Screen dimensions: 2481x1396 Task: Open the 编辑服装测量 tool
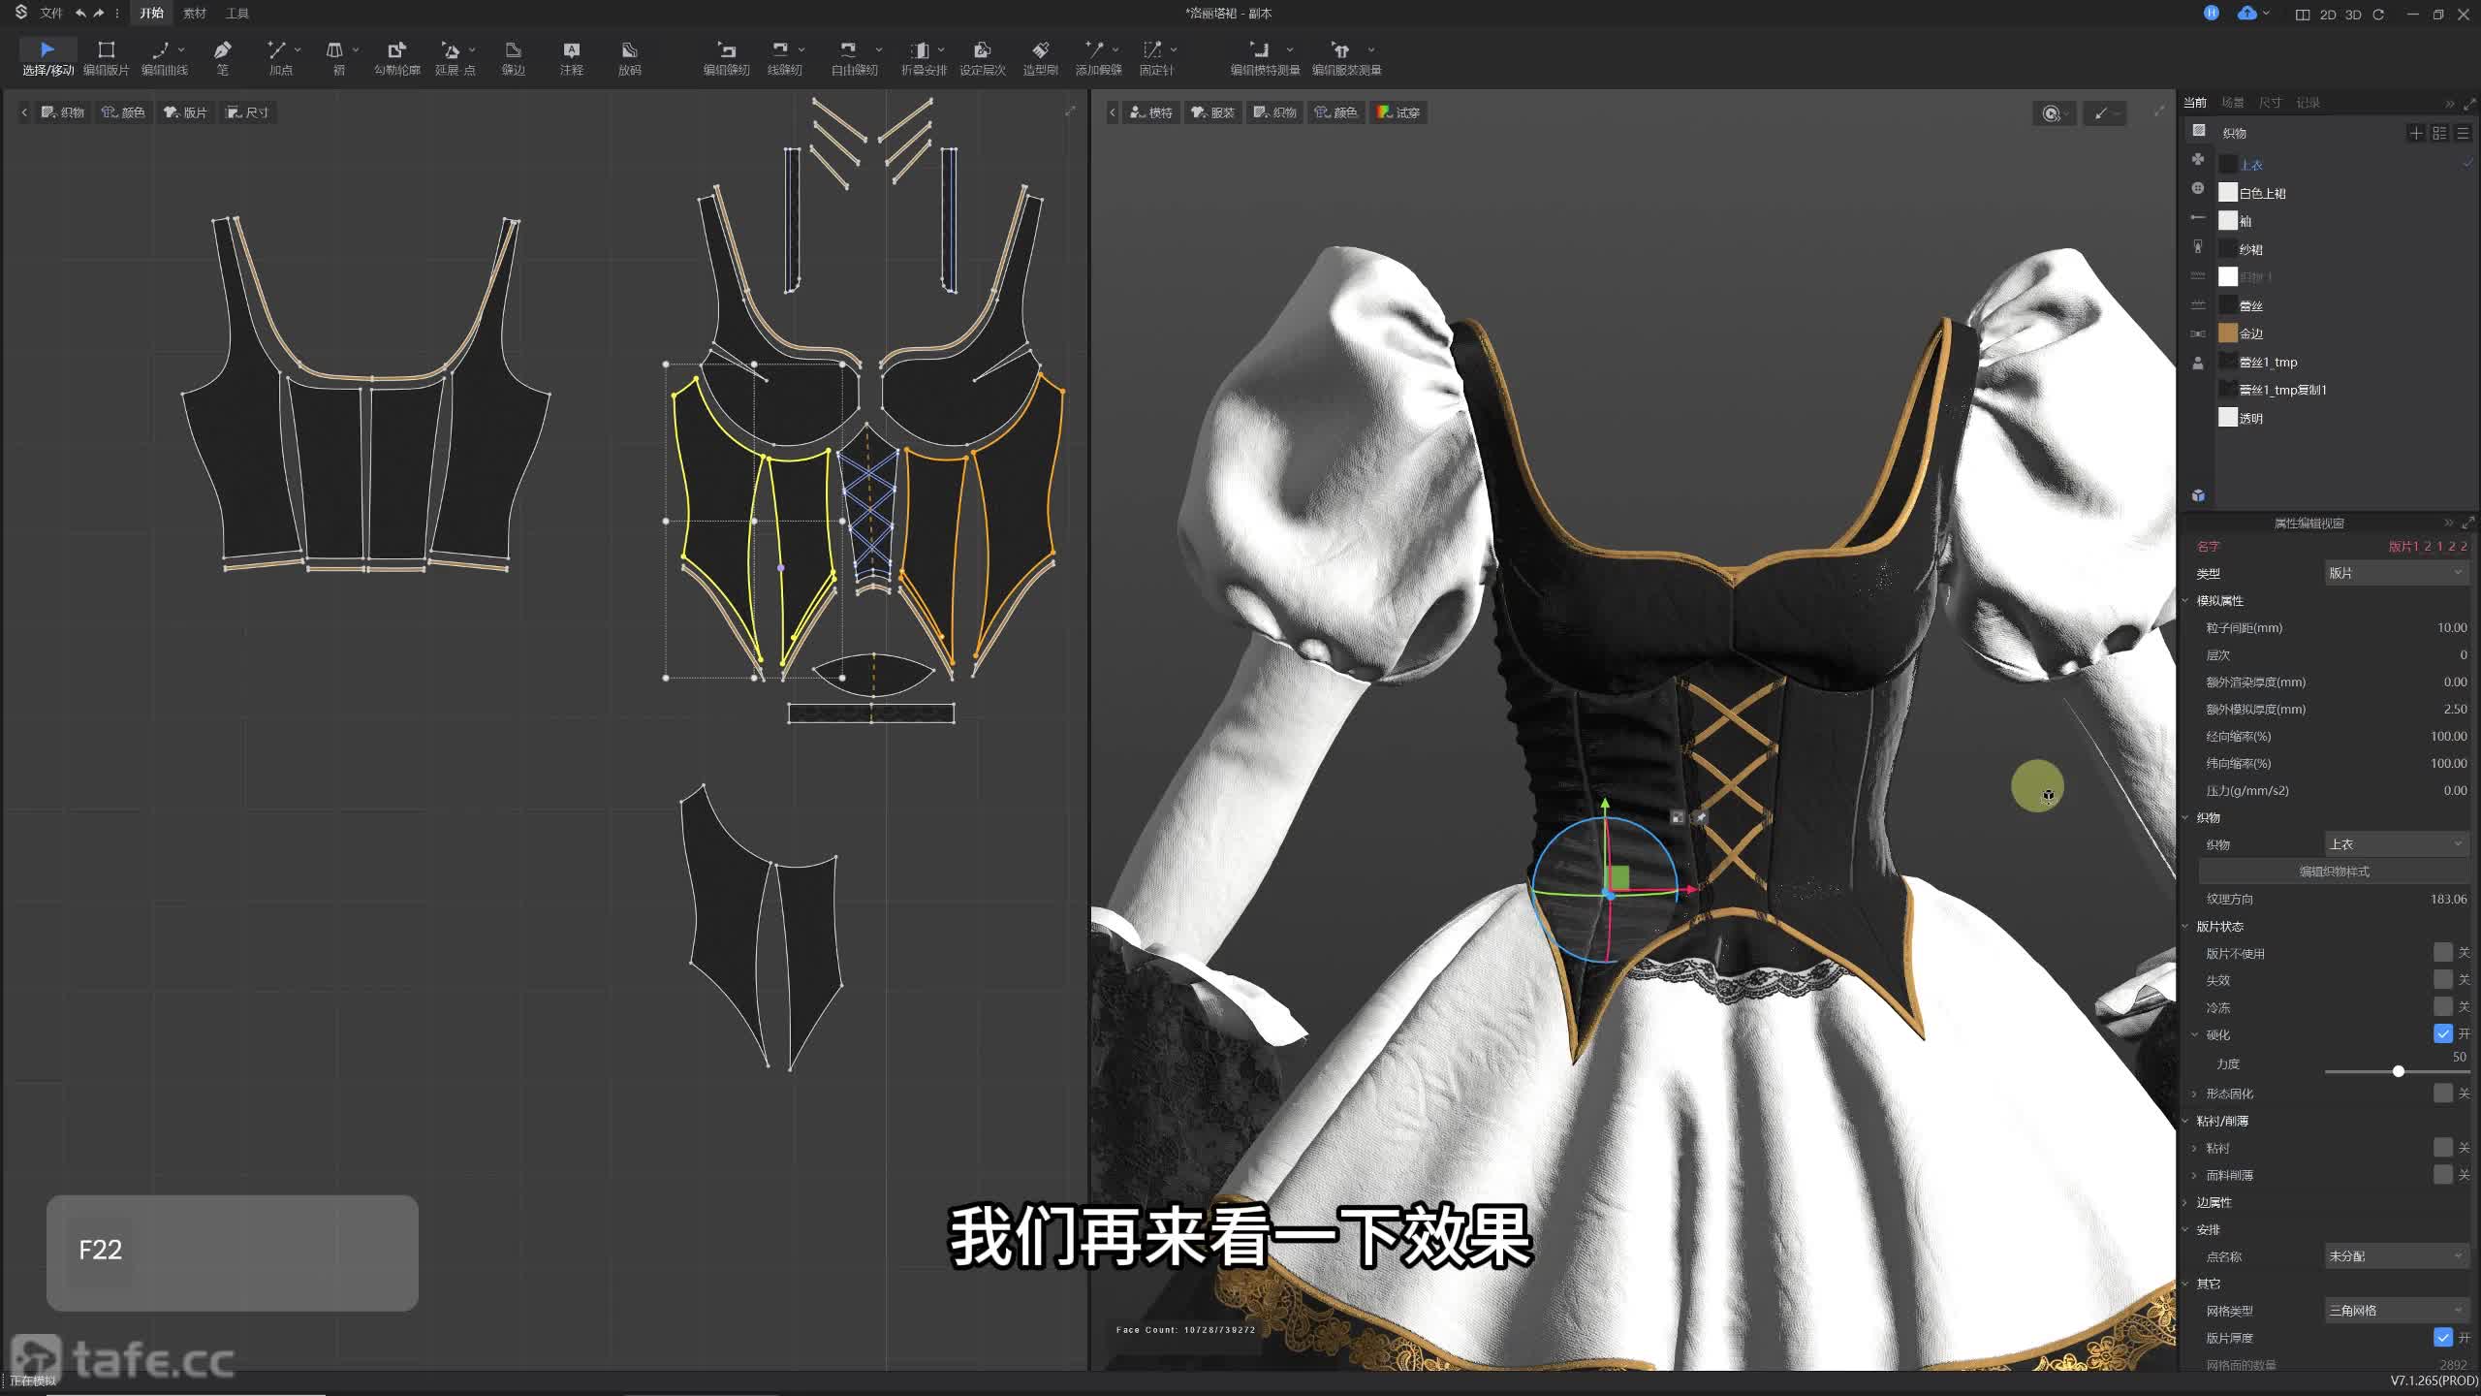coord(1346,57)
